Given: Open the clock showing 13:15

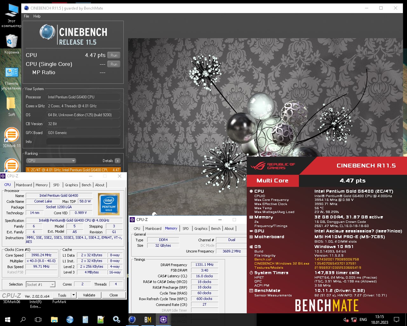Looking at the screenshot, I should (x=379, y=319).
